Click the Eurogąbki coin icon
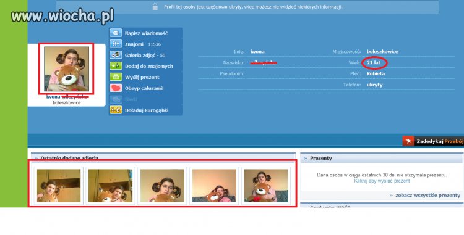 116,110
